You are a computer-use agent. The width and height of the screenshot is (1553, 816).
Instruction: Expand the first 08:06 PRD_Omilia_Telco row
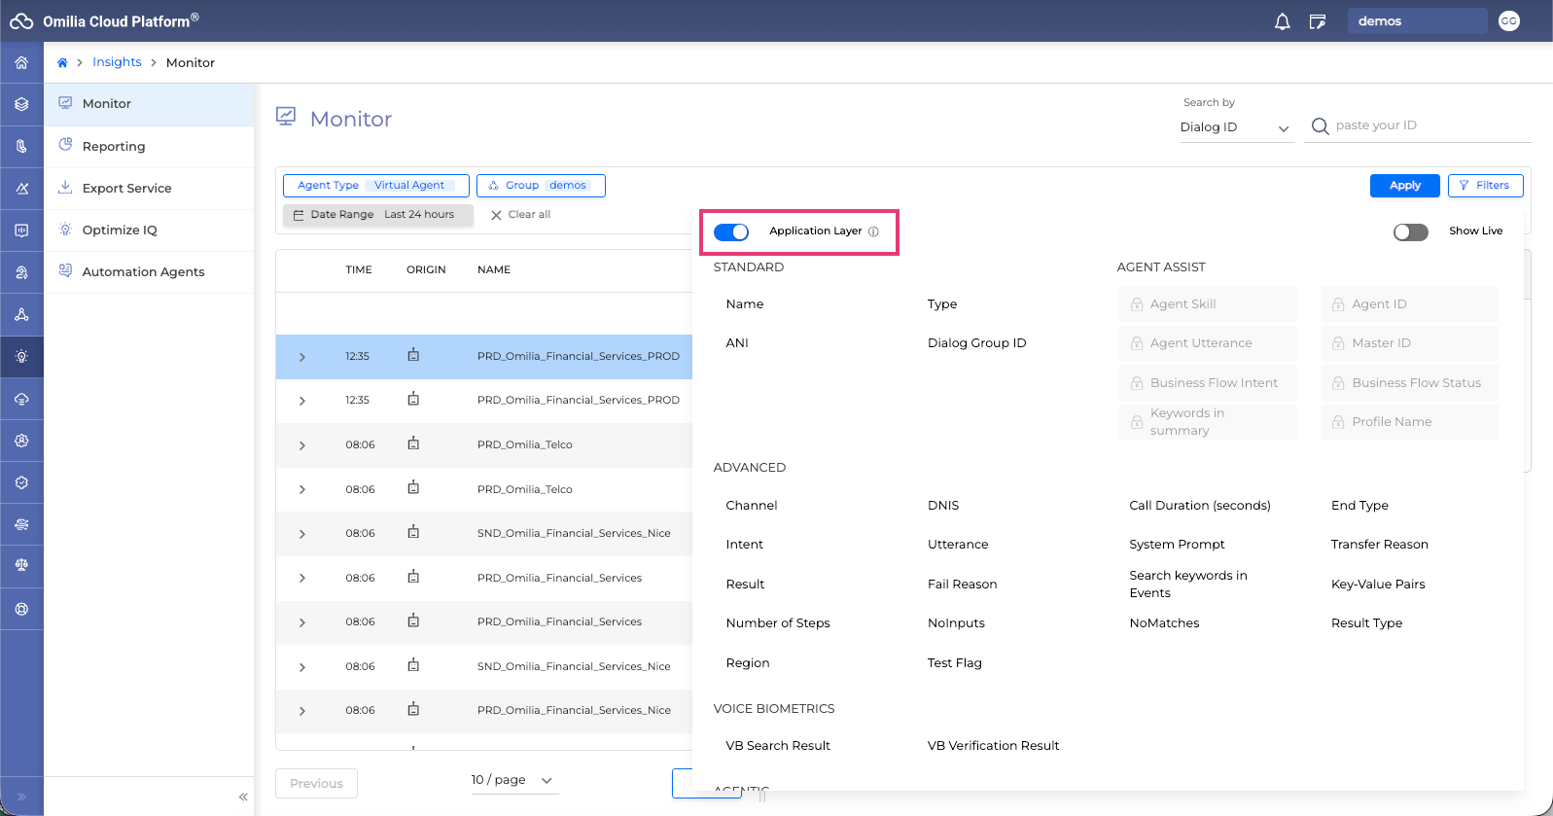coord(302,445)
